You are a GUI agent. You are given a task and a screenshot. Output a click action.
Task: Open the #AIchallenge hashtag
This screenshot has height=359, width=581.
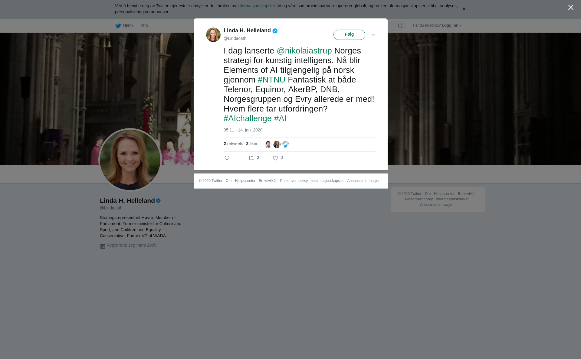tap(248, 118)
